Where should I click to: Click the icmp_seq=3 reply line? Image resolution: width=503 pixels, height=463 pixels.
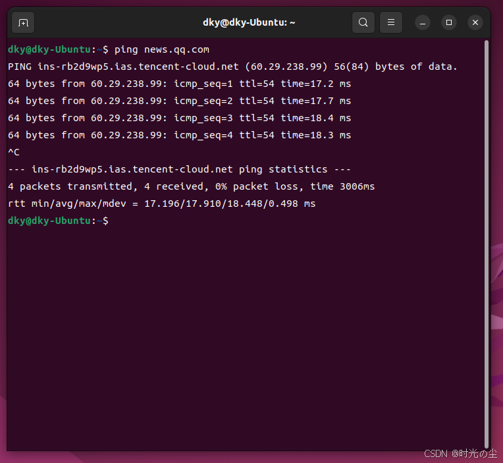179,118
